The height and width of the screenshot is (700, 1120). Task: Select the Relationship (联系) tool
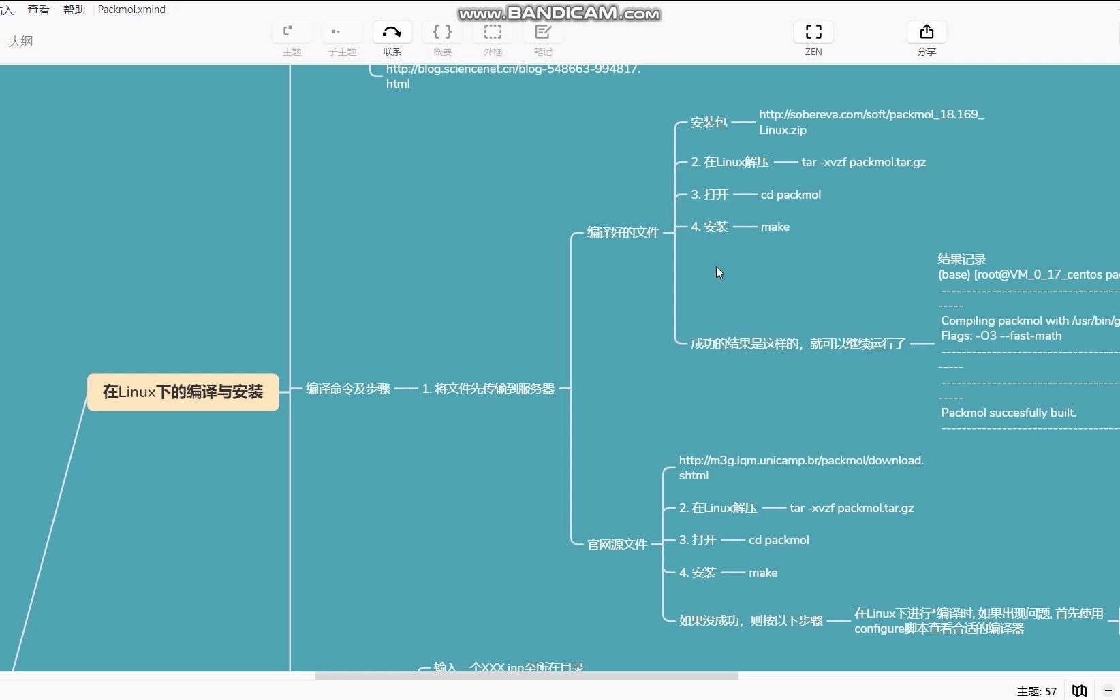(x=392, y=32)
